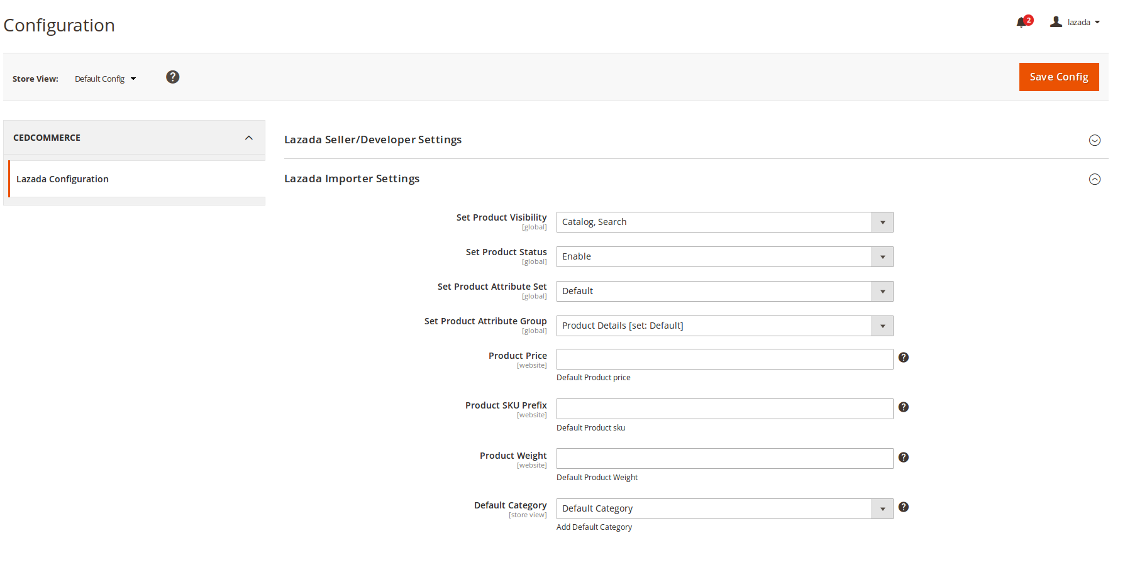Click the Default Category help tooltip icon
This screenshot has height=565, width=1125.
pyautogui.click(x=904, y=507)
